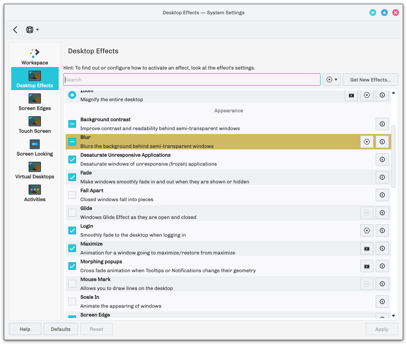Focus the effects Search field
The height and width of the screenshot is (344, 407).
coord(192,80)
